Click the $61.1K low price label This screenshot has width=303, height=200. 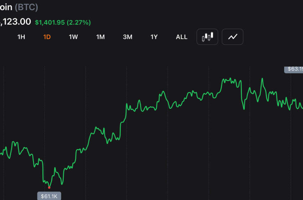coord(49,196)
